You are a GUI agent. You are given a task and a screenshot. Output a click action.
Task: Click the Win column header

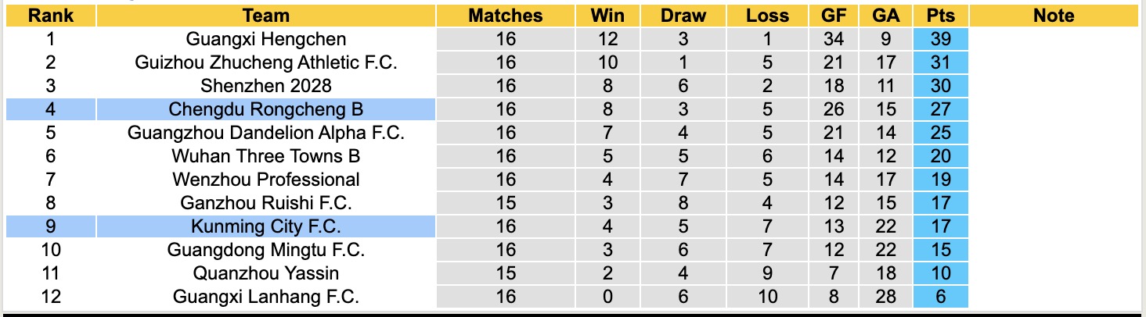coord(607,16)
